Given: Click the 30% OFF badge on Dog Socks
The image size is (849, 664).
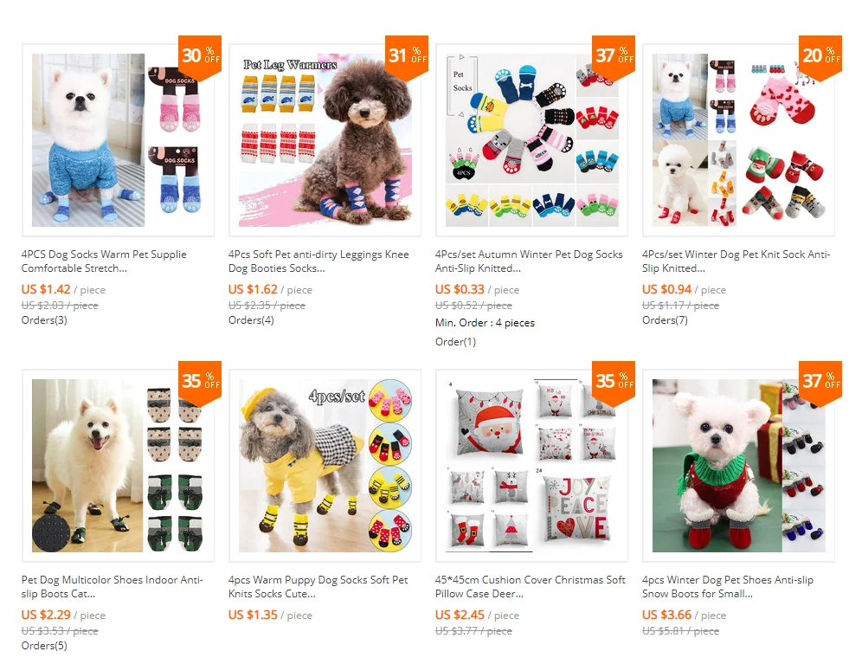Looking at the screenshot, I should (200, 56).
